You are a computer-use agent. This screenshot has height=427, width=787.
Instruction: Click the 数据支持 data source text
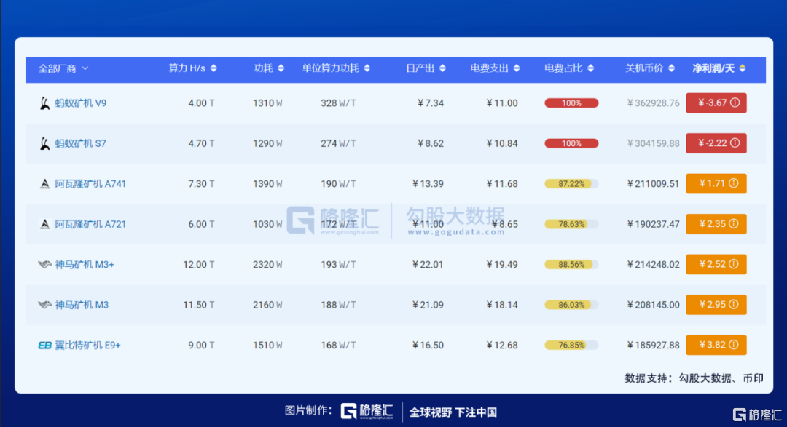(x=694, y=378)
